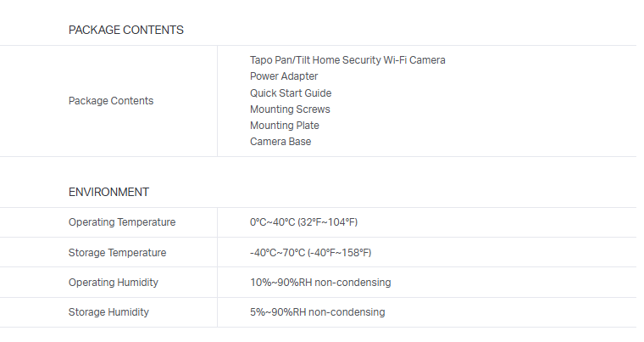The width and height of the screenshot is (644, 342).
Task: Click non-condensing in the Storage Humidity row
Action: (347, 312)
